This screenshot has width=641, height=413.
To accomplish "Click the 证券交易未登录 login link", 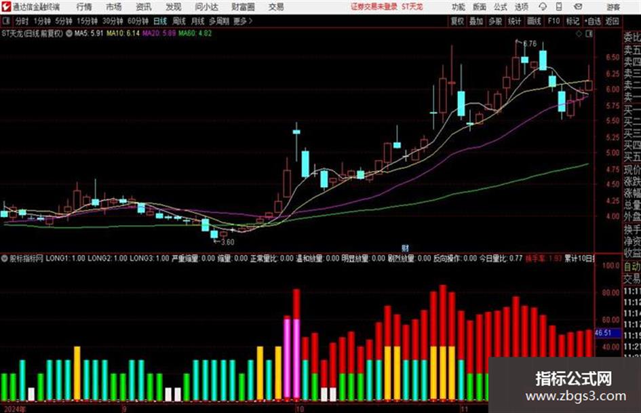I will pyautogui.click(x=374, y=7).
